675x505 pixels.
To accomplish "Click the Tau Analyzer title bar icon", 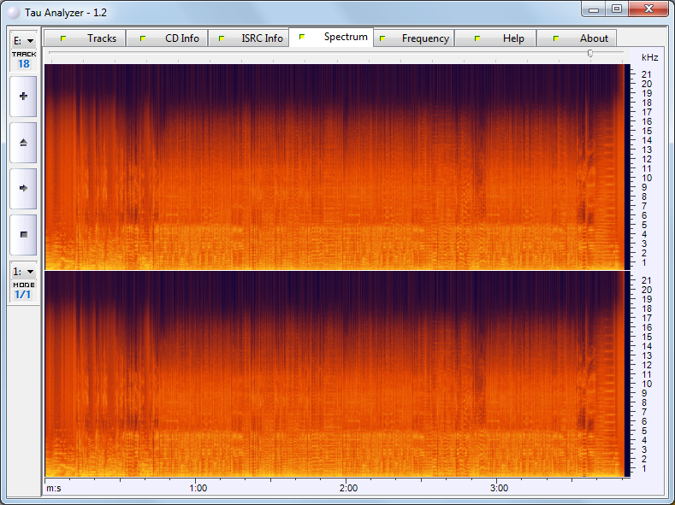I will [x=13, y=13].
